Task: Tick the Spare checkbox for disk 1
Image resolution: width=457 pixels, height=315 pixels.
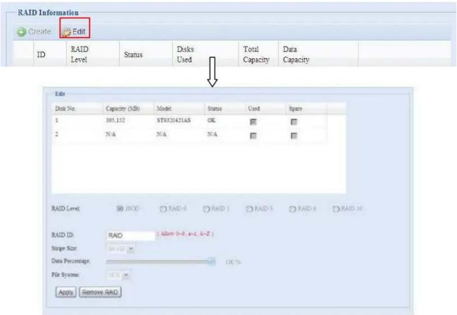Action: coord(294,122)
